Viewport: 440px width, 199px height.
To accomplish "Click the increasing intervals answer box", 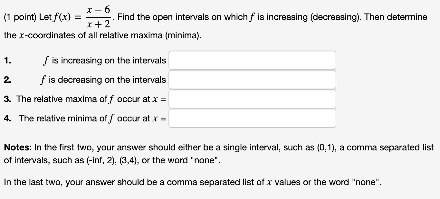I will (252, 60).
